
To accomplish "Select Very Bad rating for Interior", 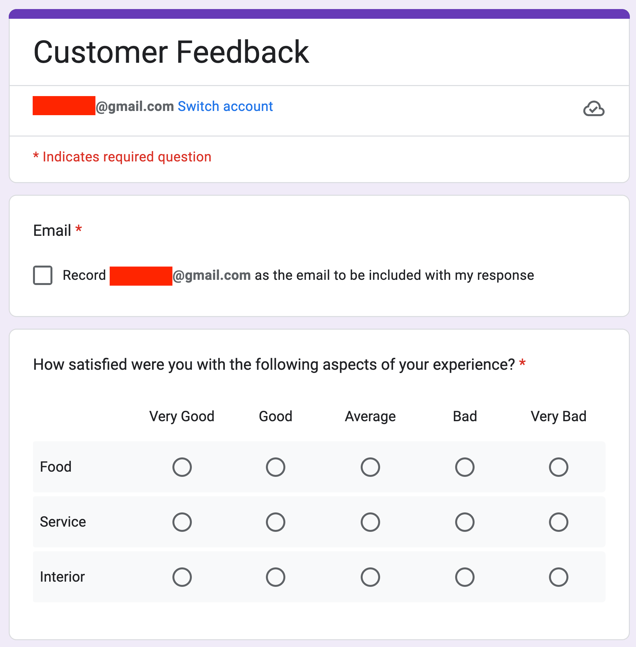I will click(x=559, y=576).
